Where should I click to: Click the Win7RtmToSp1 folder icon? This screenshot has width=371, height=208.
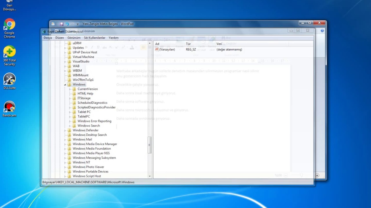click(69, 80)
